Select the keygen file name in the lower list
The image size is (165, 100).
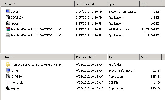pyautogui.click(x=16, y=88)
